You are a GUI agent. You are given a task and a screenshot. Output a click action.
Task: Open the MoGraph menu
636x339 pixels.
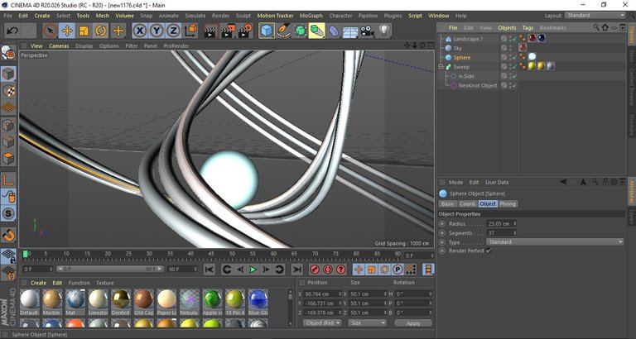point(311,15)
